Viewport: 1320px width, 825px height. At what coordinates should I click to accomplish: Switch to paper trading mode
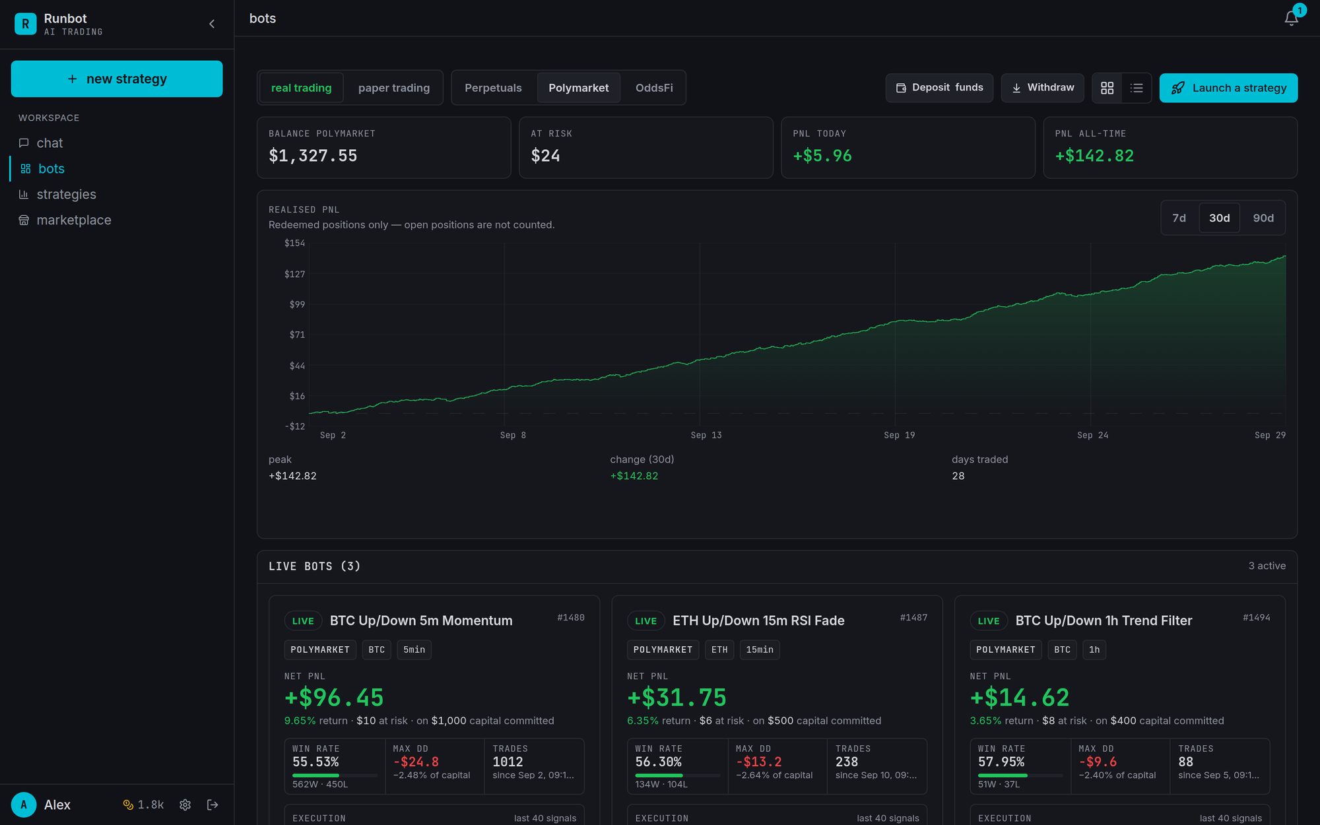(x=394, y=88)
